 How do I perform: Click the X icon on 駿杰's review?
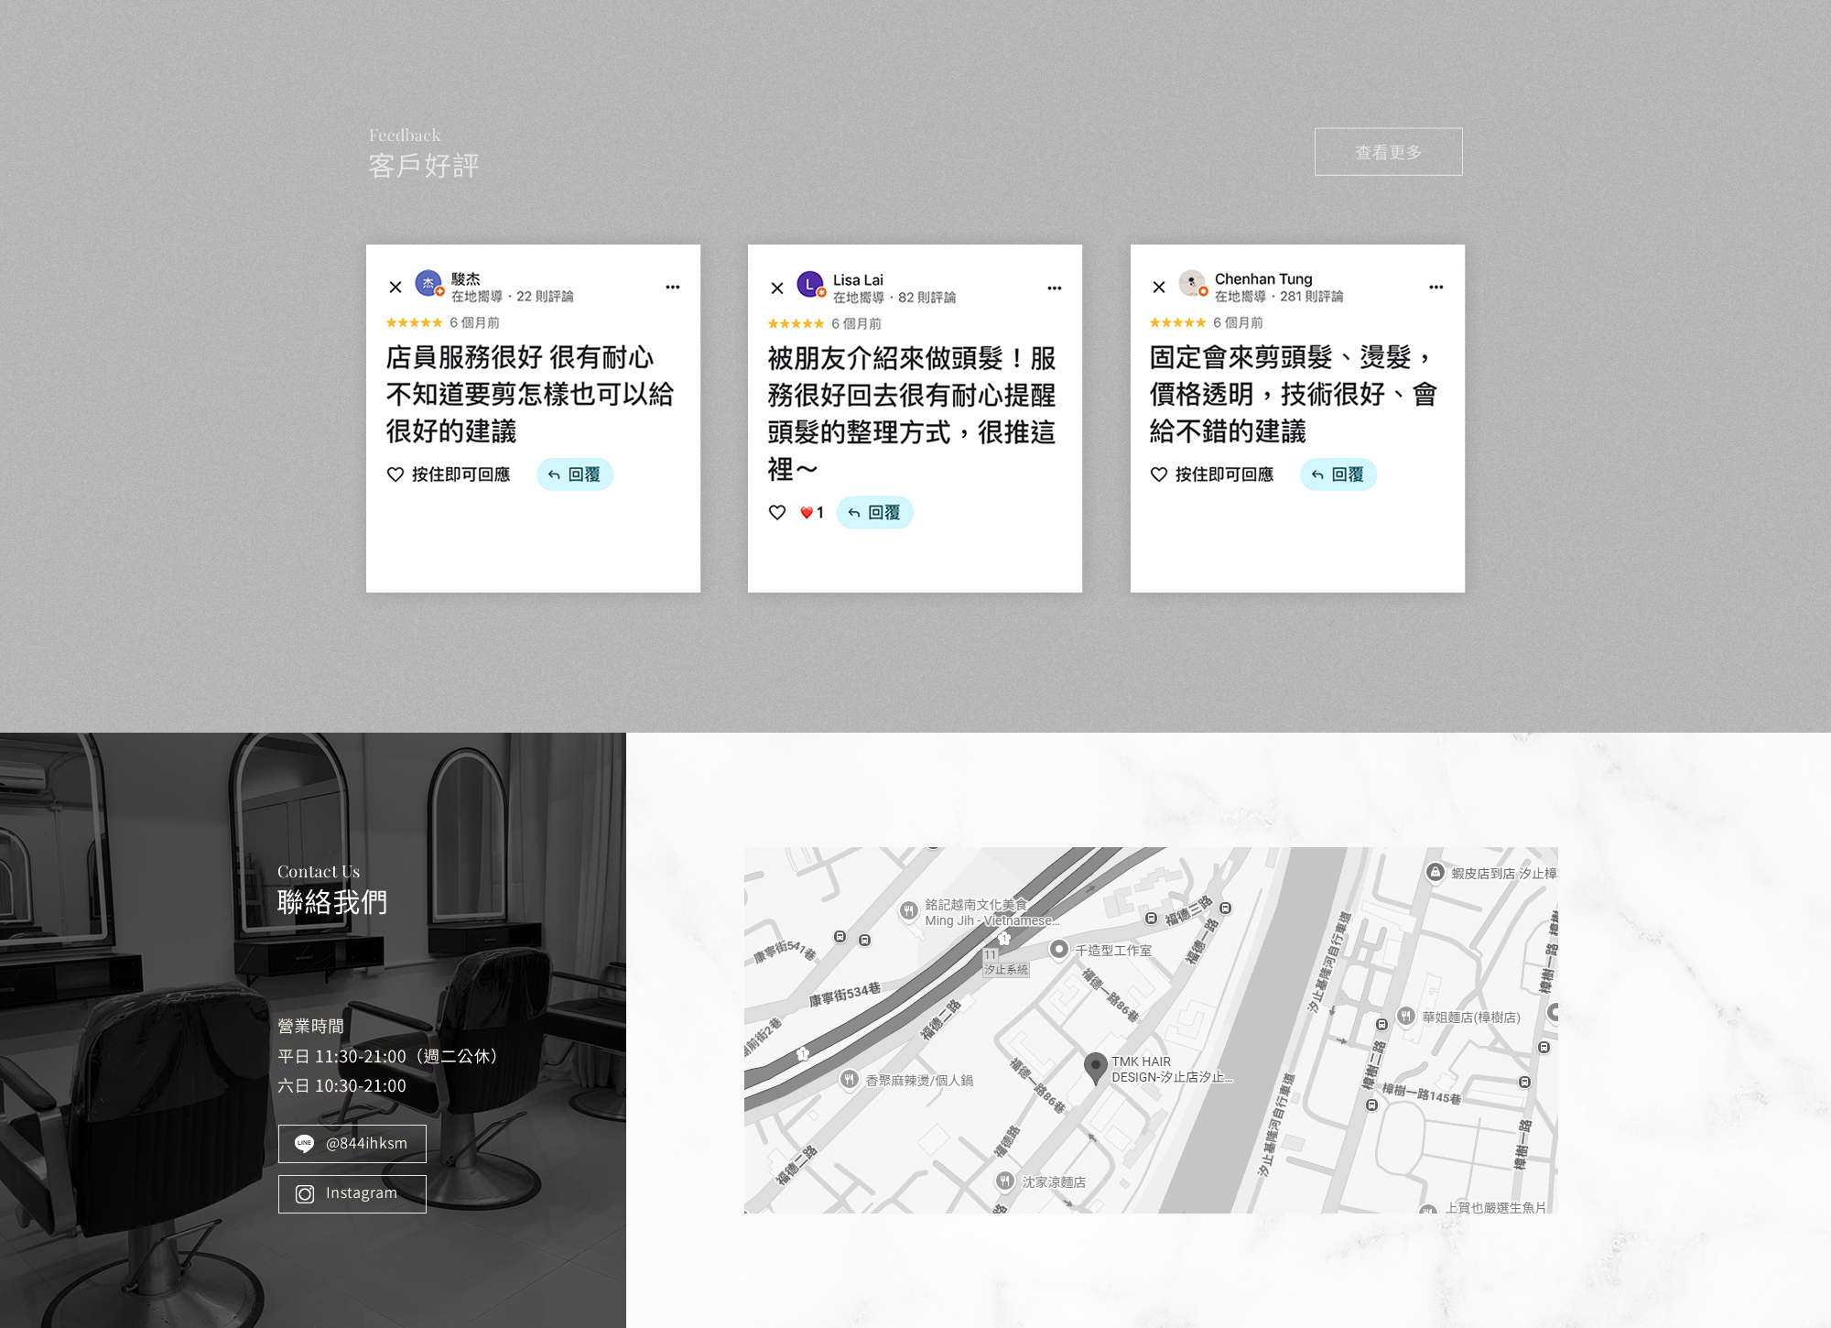(x=395, y=288)
